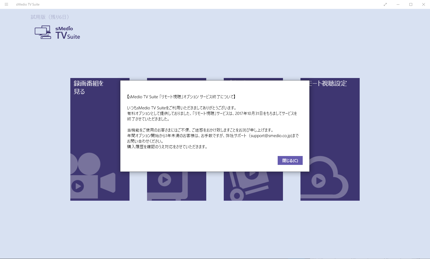The image size is (430, 259).
Task: Click the visible top edge of the second tile
Action: point(177,79)
